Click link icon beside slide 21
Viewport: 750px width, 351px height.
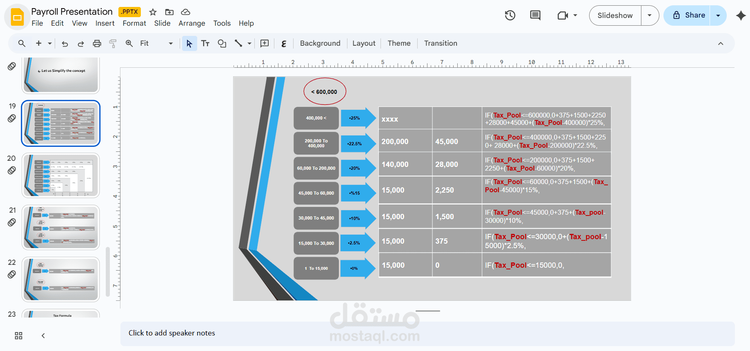(x=12, y=222)
